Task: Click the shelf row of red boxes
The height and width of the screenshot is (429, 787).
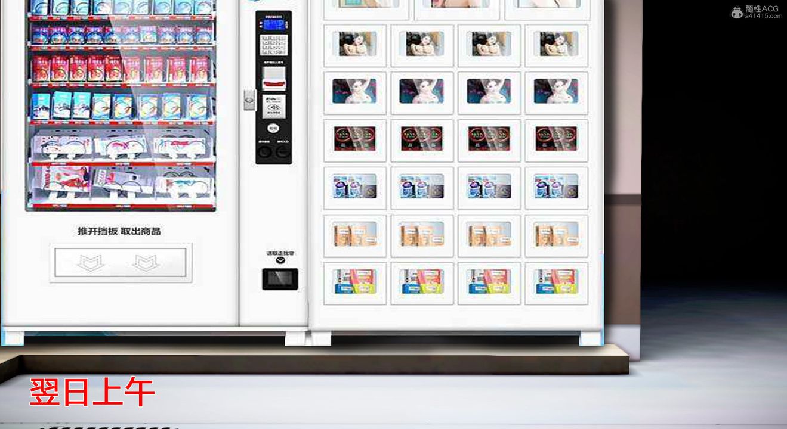Action: tap(121, 69)
